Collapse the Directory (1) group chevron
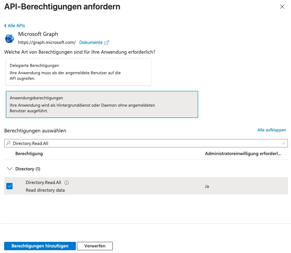This screenshot has height=253, width=291. click(9, 169)
